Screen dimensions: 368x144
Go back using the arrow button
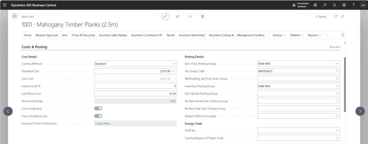click(x=15, y=16)
